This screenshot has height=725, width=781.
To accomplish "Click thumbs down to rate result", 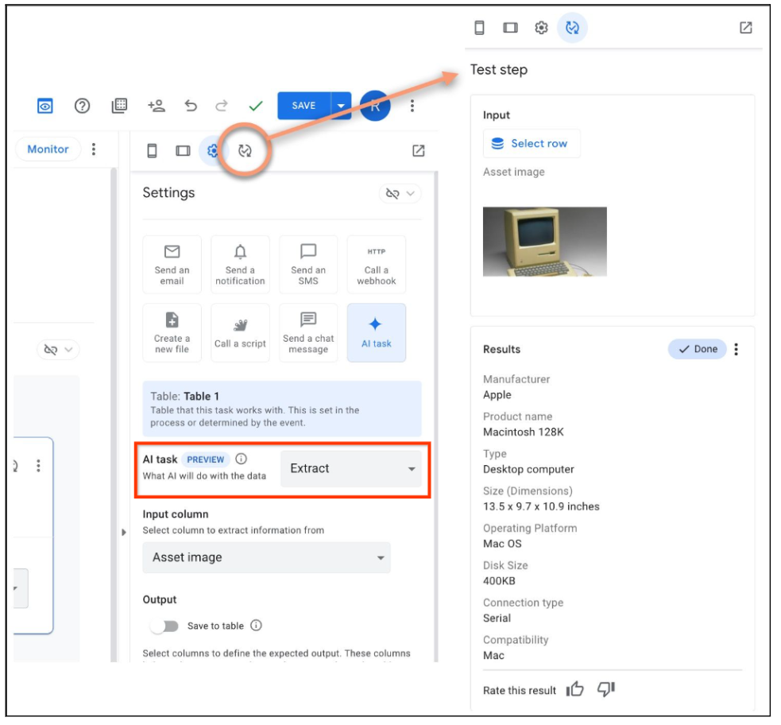I will (605, 689).
